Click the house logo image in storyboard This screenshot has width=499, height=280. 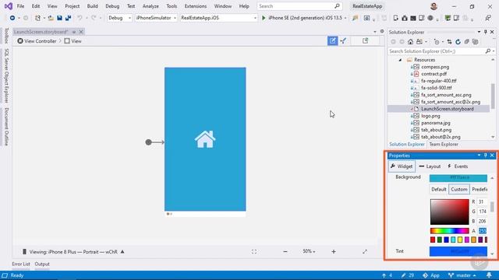(205, 139)
